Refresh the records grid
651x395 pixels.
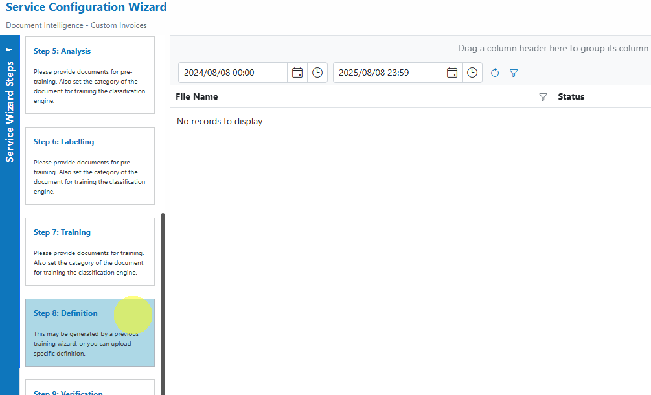point(494,73)
